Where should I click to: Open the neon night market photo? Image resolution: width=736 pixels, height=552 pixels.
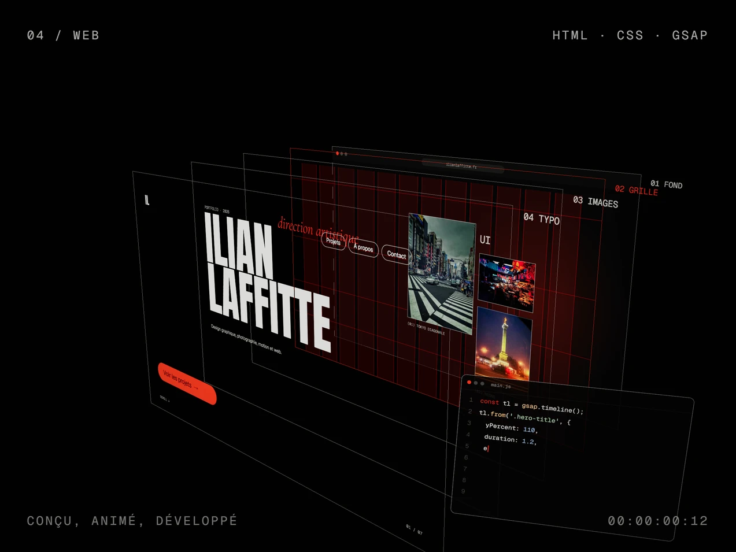point(506,283)
